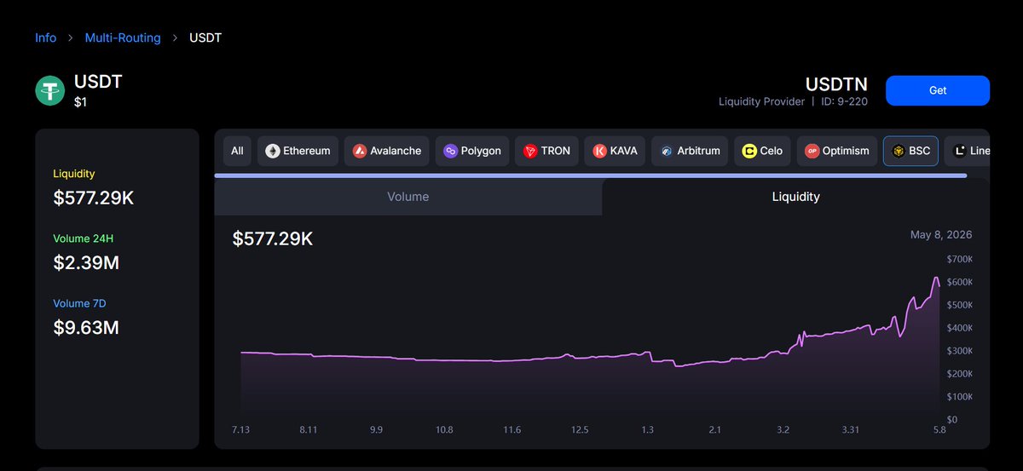This screenshot has height=471, width=1023.
Task: Filter by TRON chain
Action: tap(547, 151)
